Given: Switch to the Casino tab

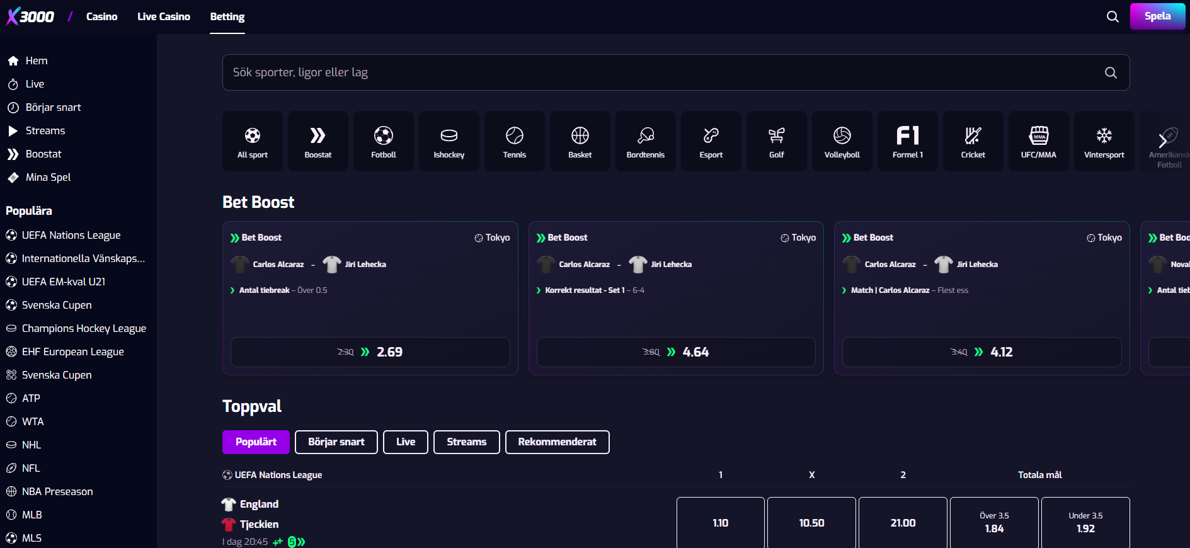Looking at the screenshot, I should point(102,16).
